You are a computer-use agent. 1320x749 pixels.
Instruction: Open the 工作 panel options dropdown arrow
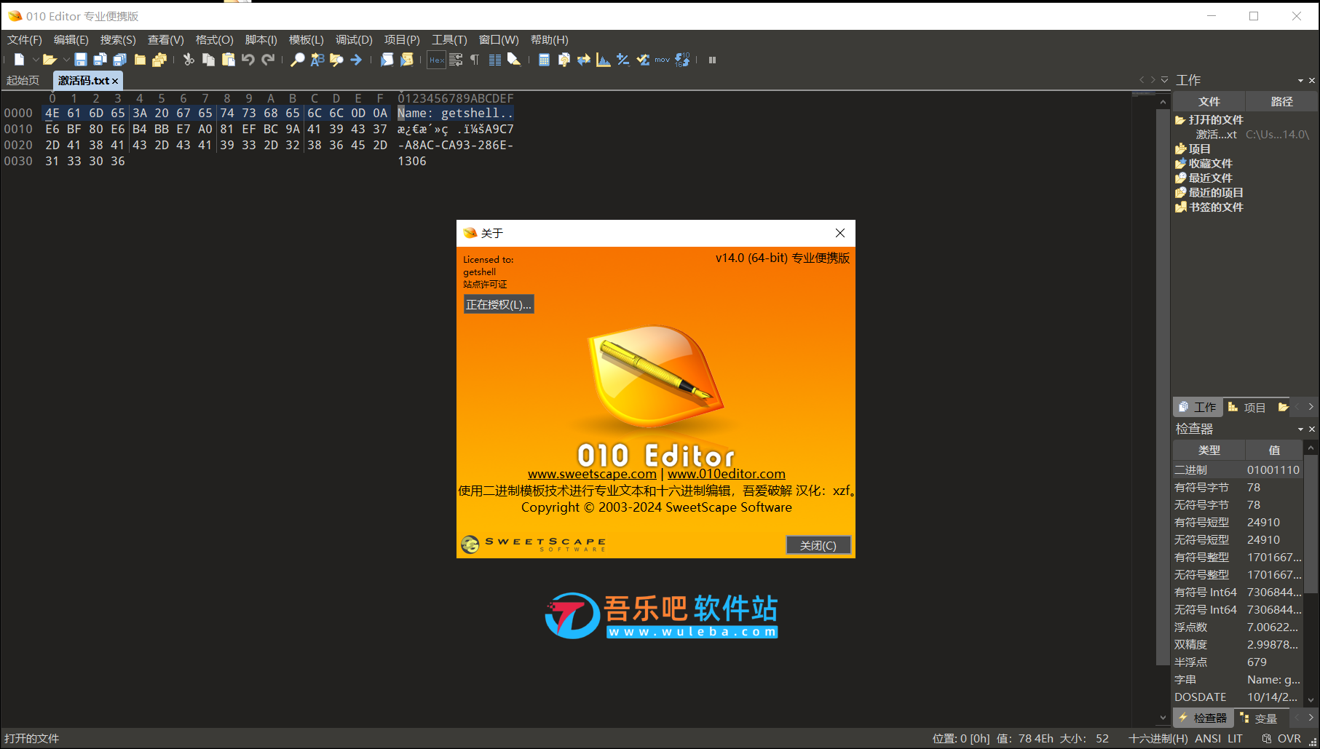point(1300,81)
